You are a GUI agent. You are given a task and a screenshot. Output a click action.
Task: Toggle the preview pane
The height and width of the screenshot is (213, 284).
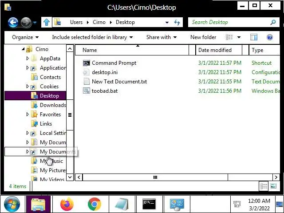254,37
